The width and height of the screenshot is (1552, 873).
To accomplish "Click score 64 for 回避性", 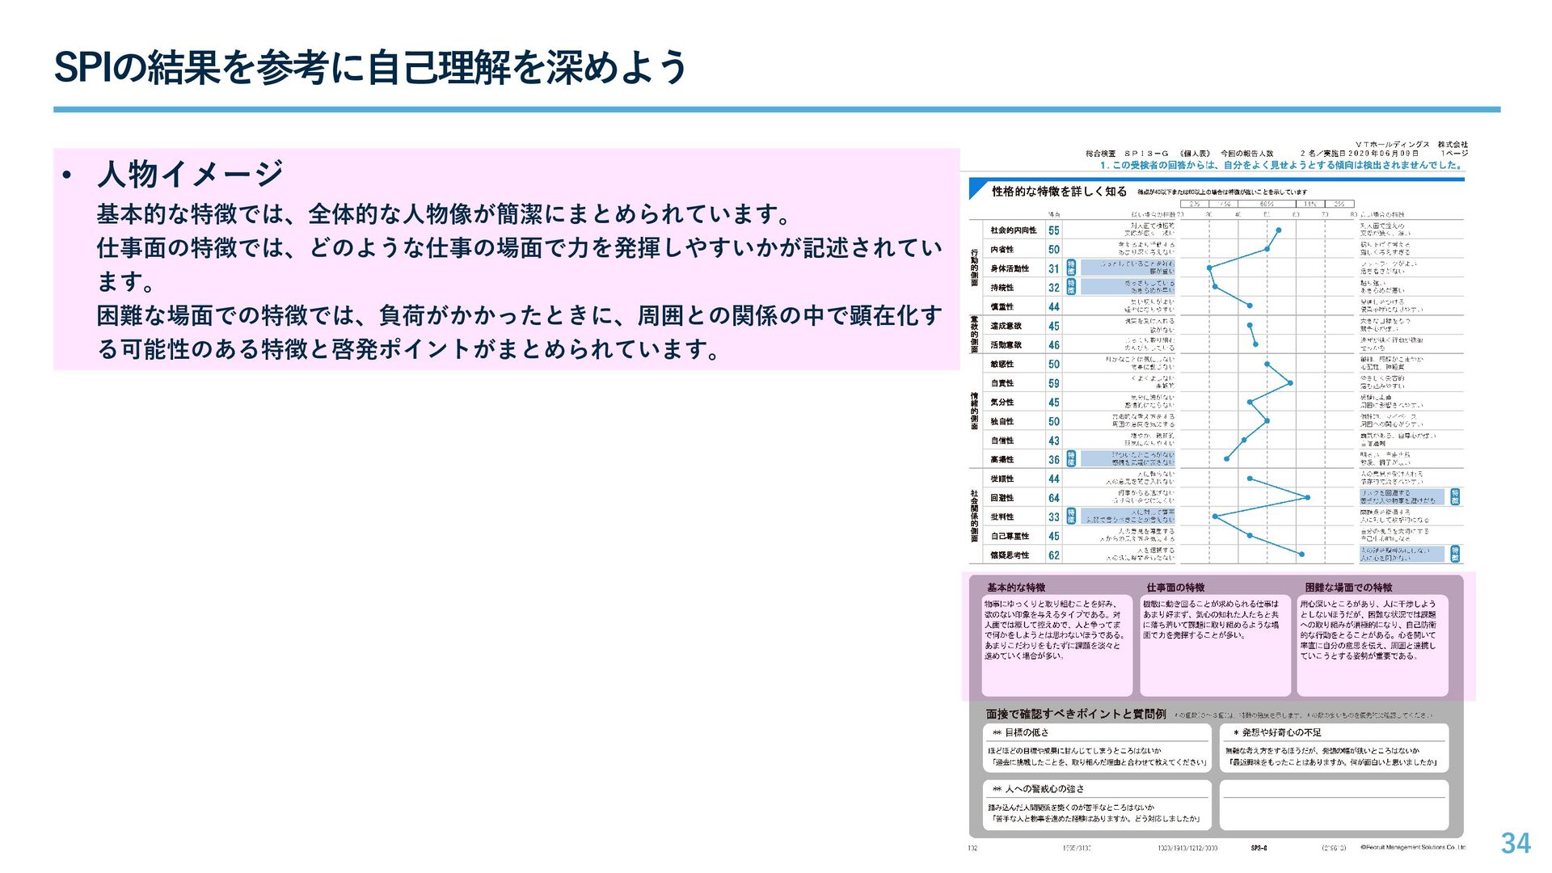I will 1054,498.
